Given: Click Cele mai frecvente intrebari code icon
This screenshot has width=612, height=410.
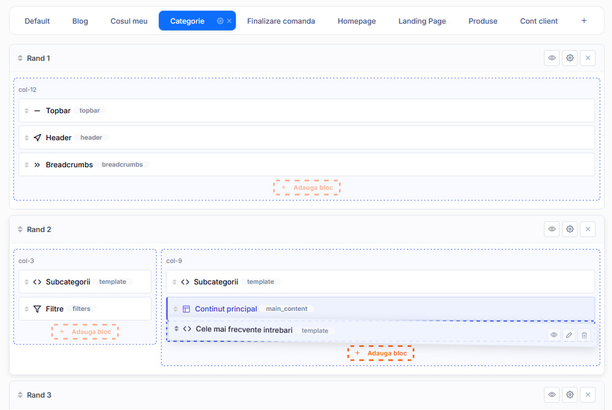Looking at the screenshot, I should pos(187,329).
